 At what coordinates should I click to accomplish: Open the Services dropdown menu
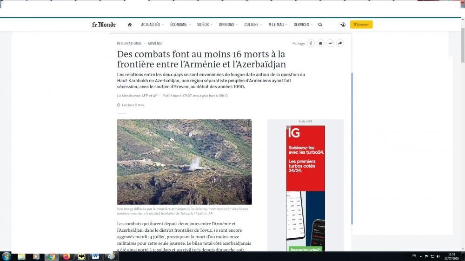pos(303,25)
